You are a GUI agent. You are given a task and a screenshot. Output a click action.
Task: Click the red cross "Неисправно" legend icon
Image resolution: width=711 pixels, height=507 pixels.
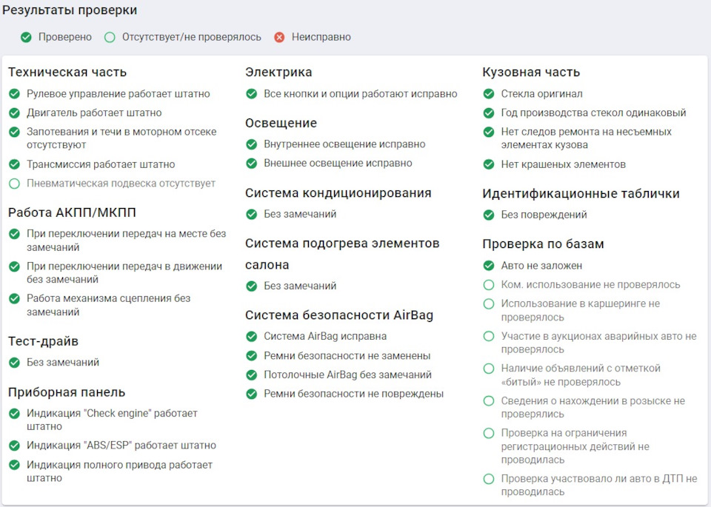click(279, 37)
